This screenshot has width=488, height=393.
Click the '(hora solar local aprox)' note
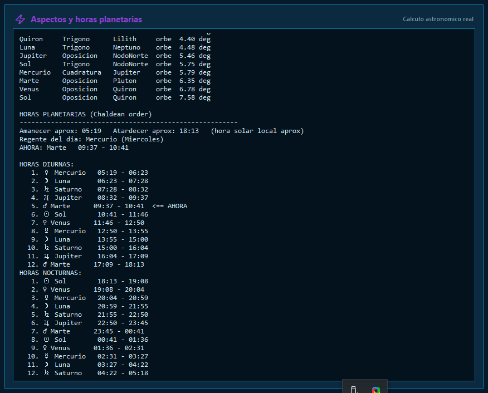[x=257, y=131]
